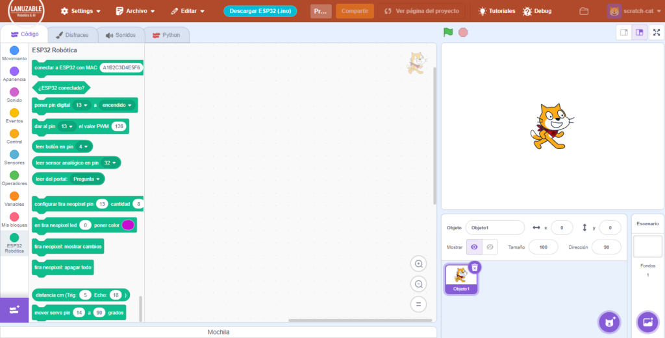The width and height of the screenshot is (665, 338).
Task: Open the add extension button
Action: [x=14, y=310]
